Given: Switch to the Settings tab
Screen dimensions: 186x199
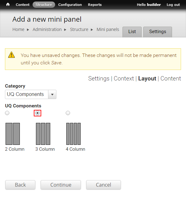Looking at the screenshot, I should (158, 32).
